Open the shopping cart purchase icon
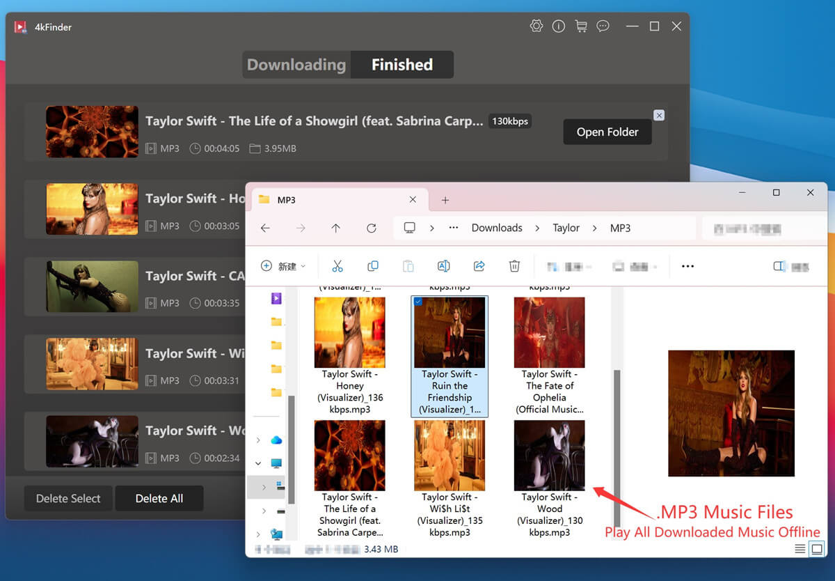 (x=580, y=26)
